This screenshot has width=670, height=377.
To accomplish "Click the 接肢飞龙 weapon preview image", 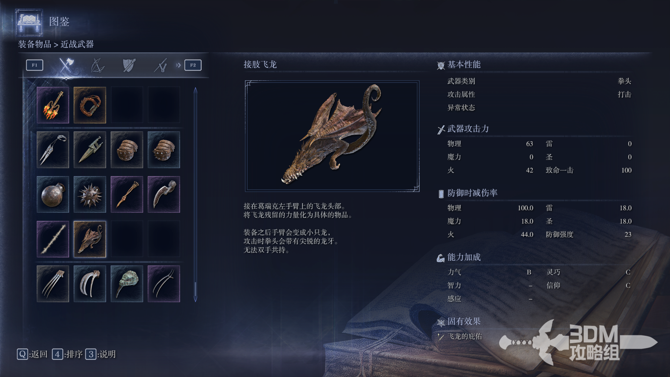I will coord(332,136).
